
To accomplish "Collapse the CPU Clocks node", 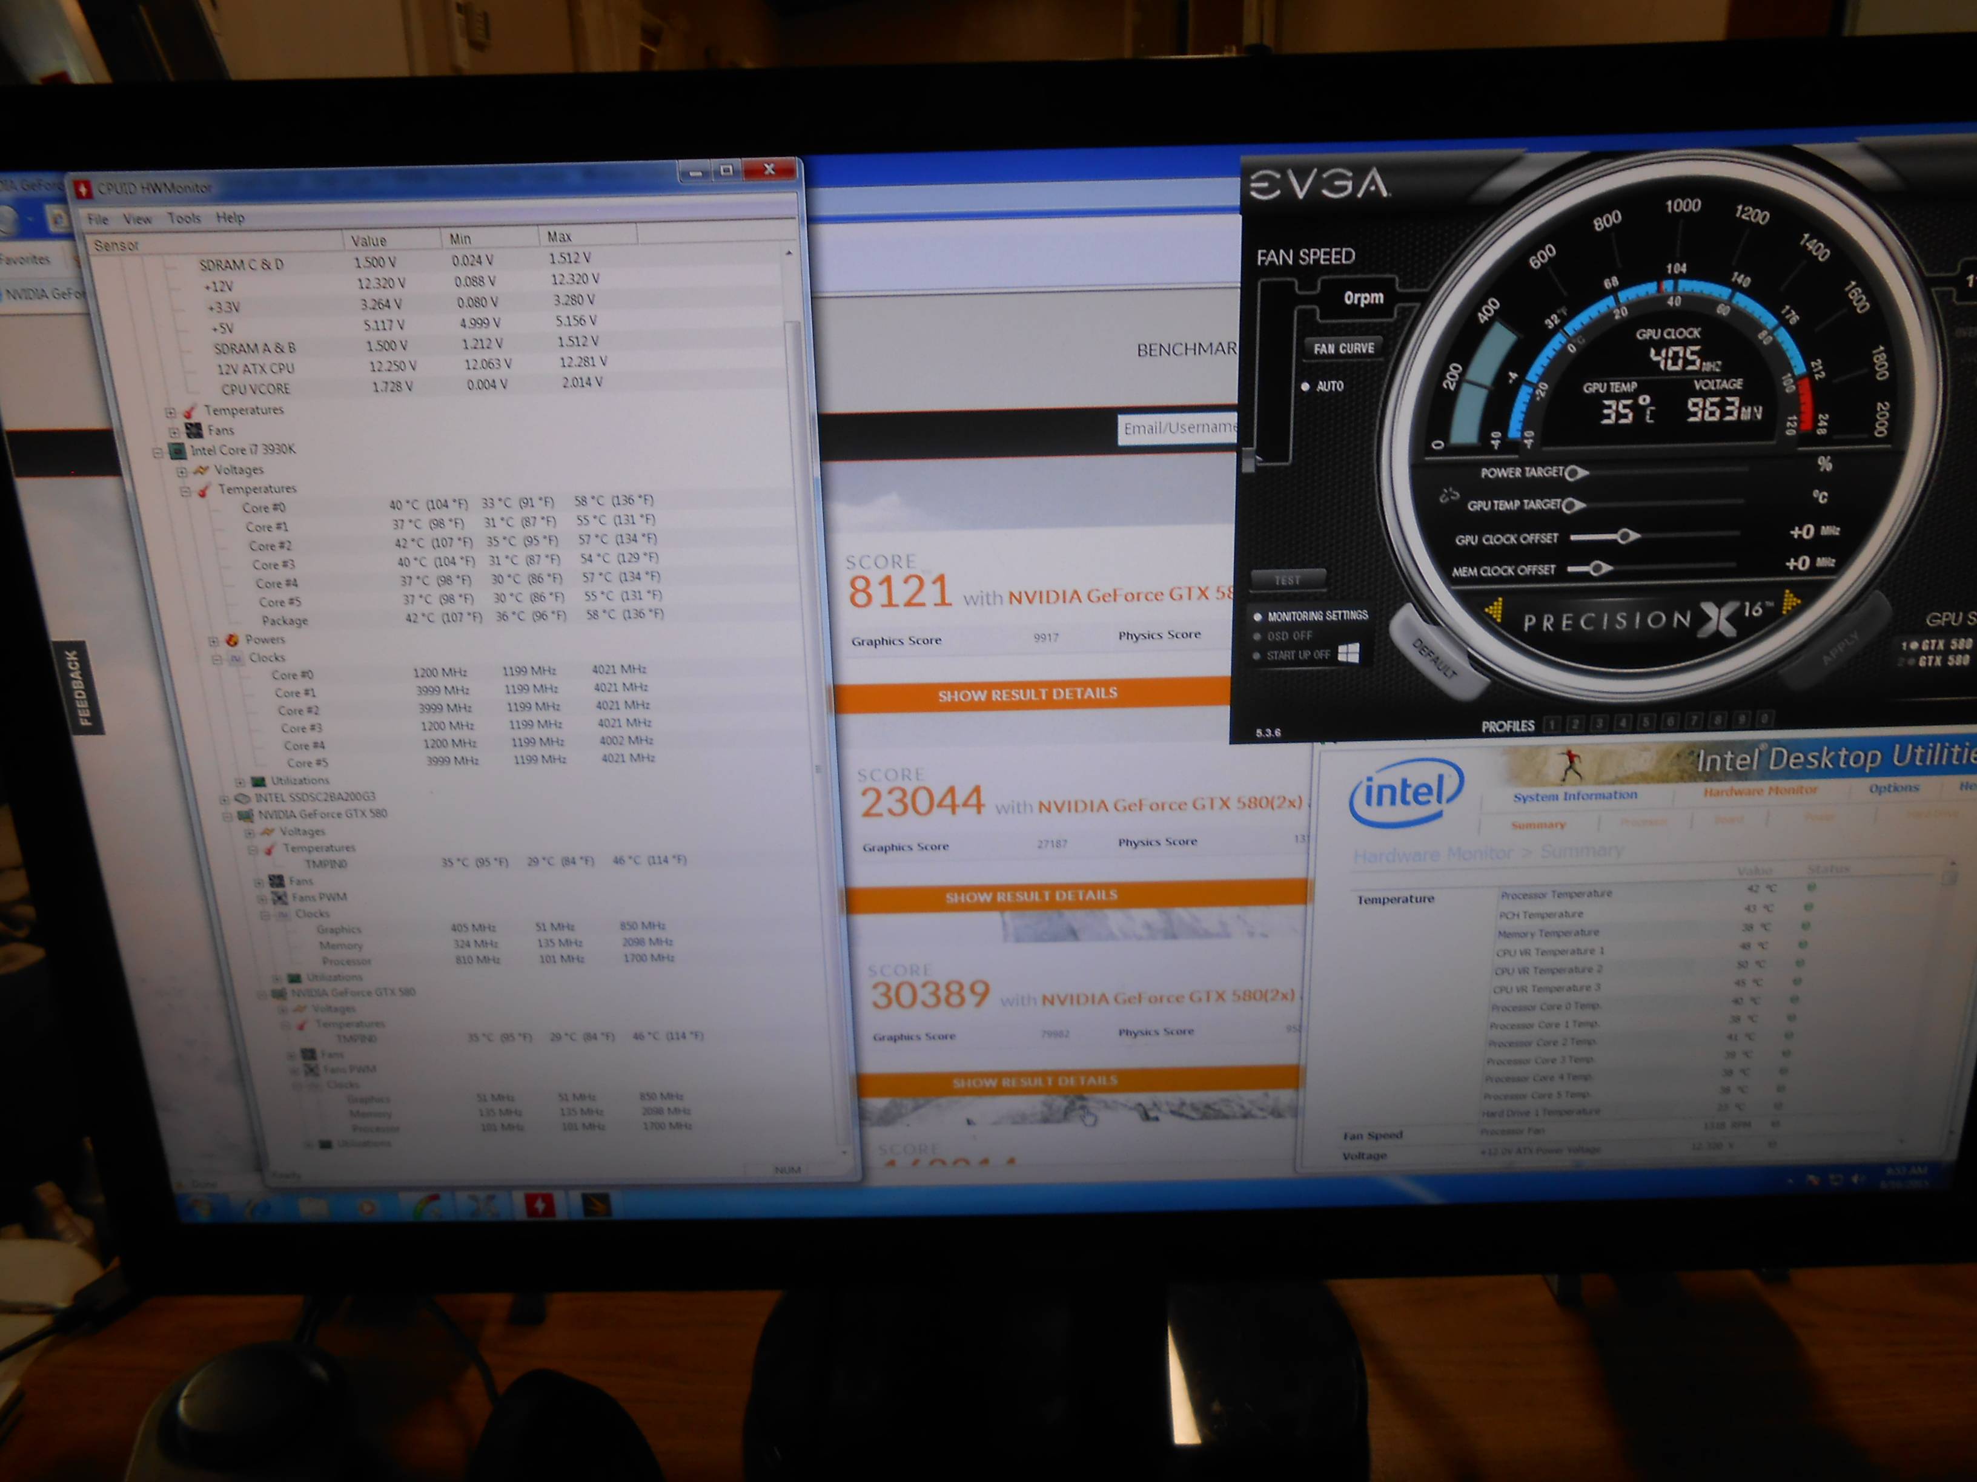I will pyautogui.click(x=217, y=659).
